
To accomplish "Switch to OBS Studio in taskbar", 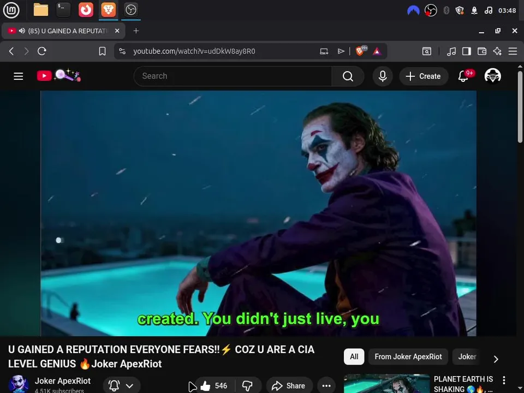I will point(130,10).
